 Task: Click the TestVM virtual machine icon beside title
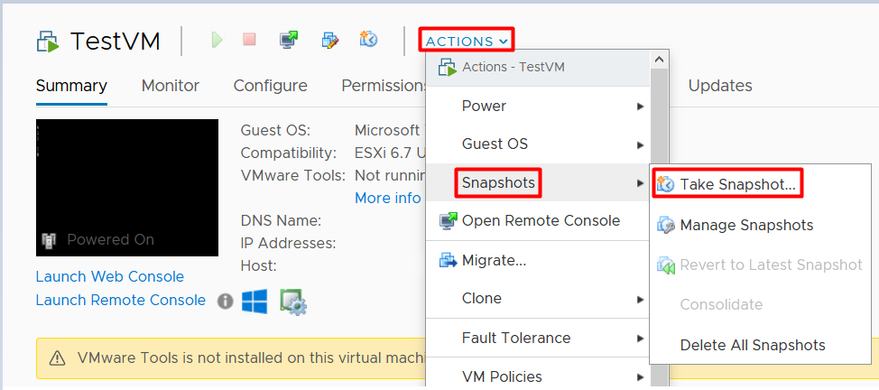pos(48,42)
